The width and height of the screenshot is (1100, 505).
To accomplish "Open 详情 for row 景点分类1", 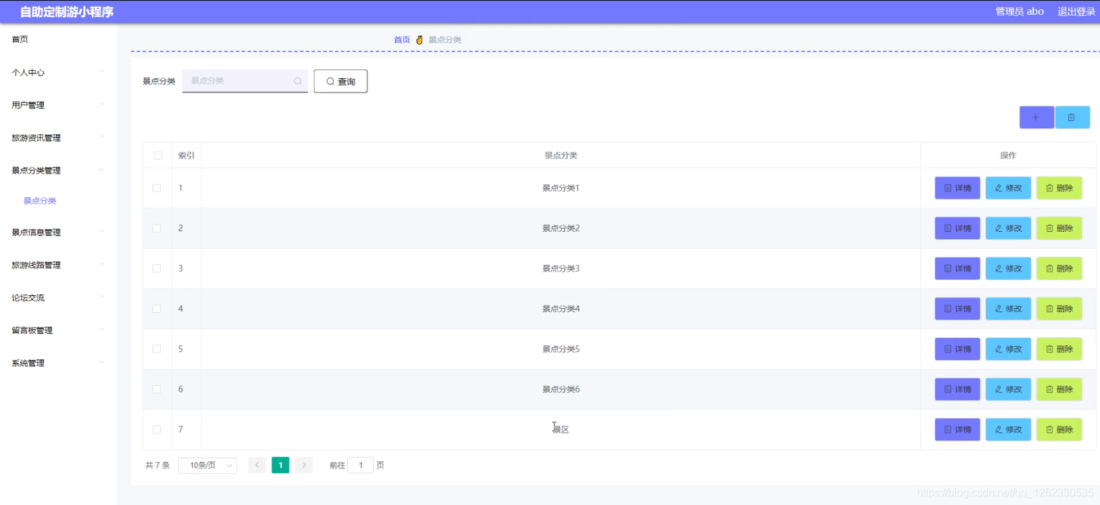I will tap(958, 188).
